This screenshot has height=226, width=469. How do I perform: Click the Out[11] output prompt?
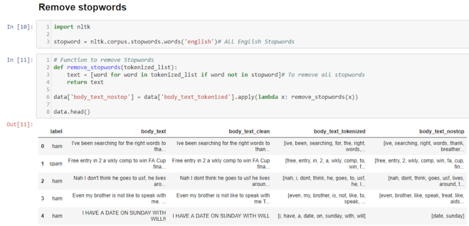(x=20, y=125)
